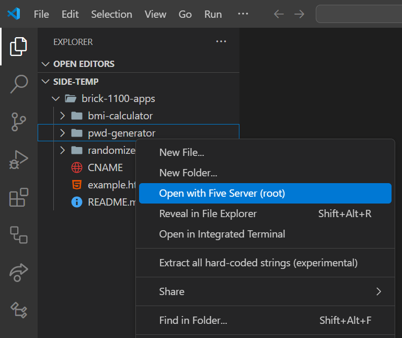Click the CNAME globe file icon
402x338 pixels.
[x=77, y=167]
